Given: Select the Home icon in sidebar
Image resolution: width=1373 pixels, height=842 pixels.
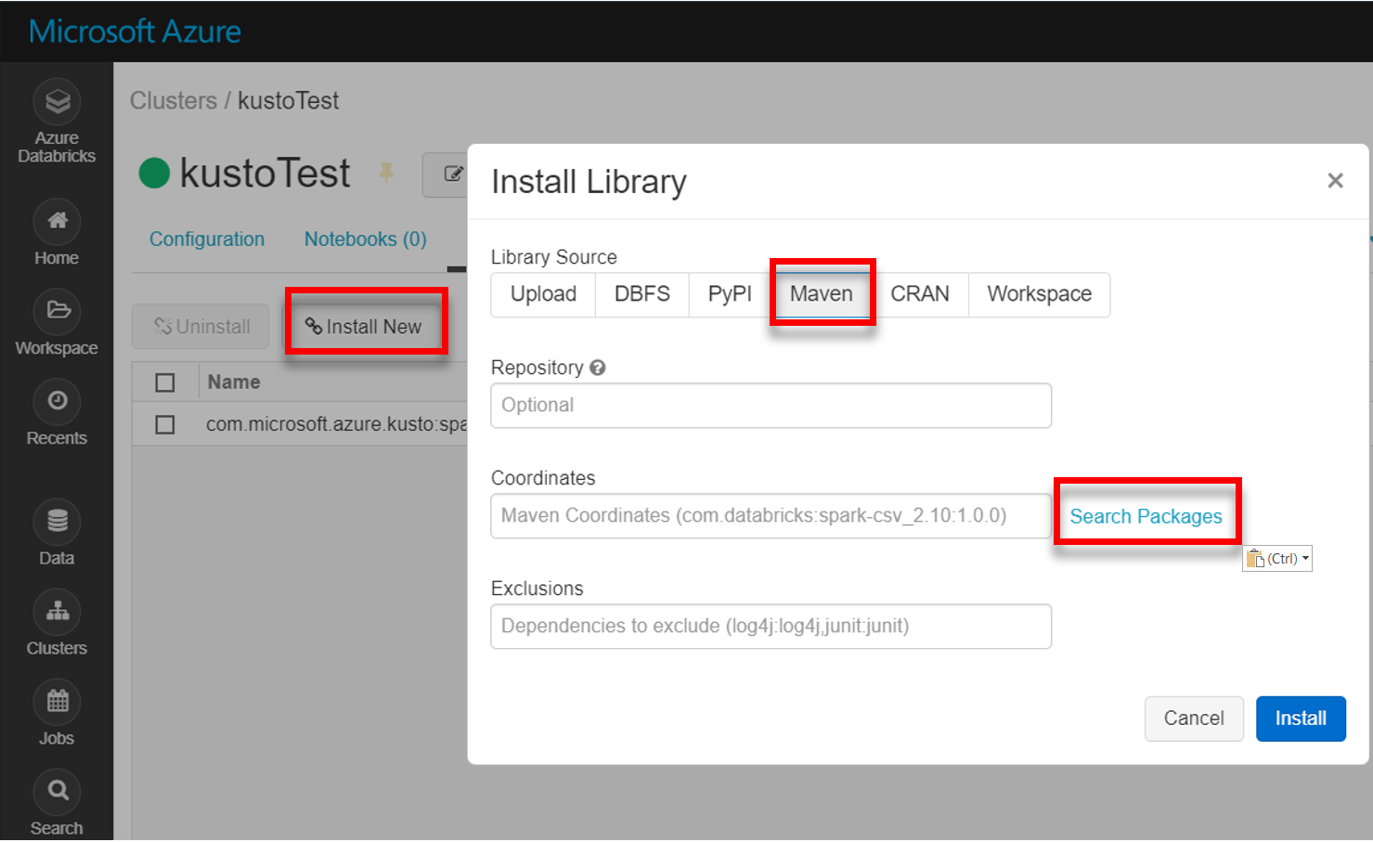Looking at the screenshot, I should (57, 221).
